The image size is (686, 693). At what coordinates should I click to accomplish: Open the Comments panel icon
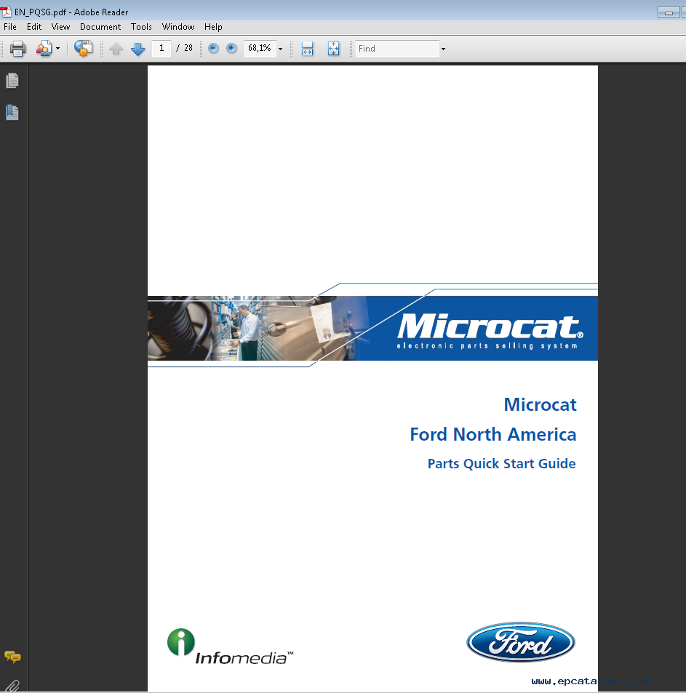click(12, 657)
